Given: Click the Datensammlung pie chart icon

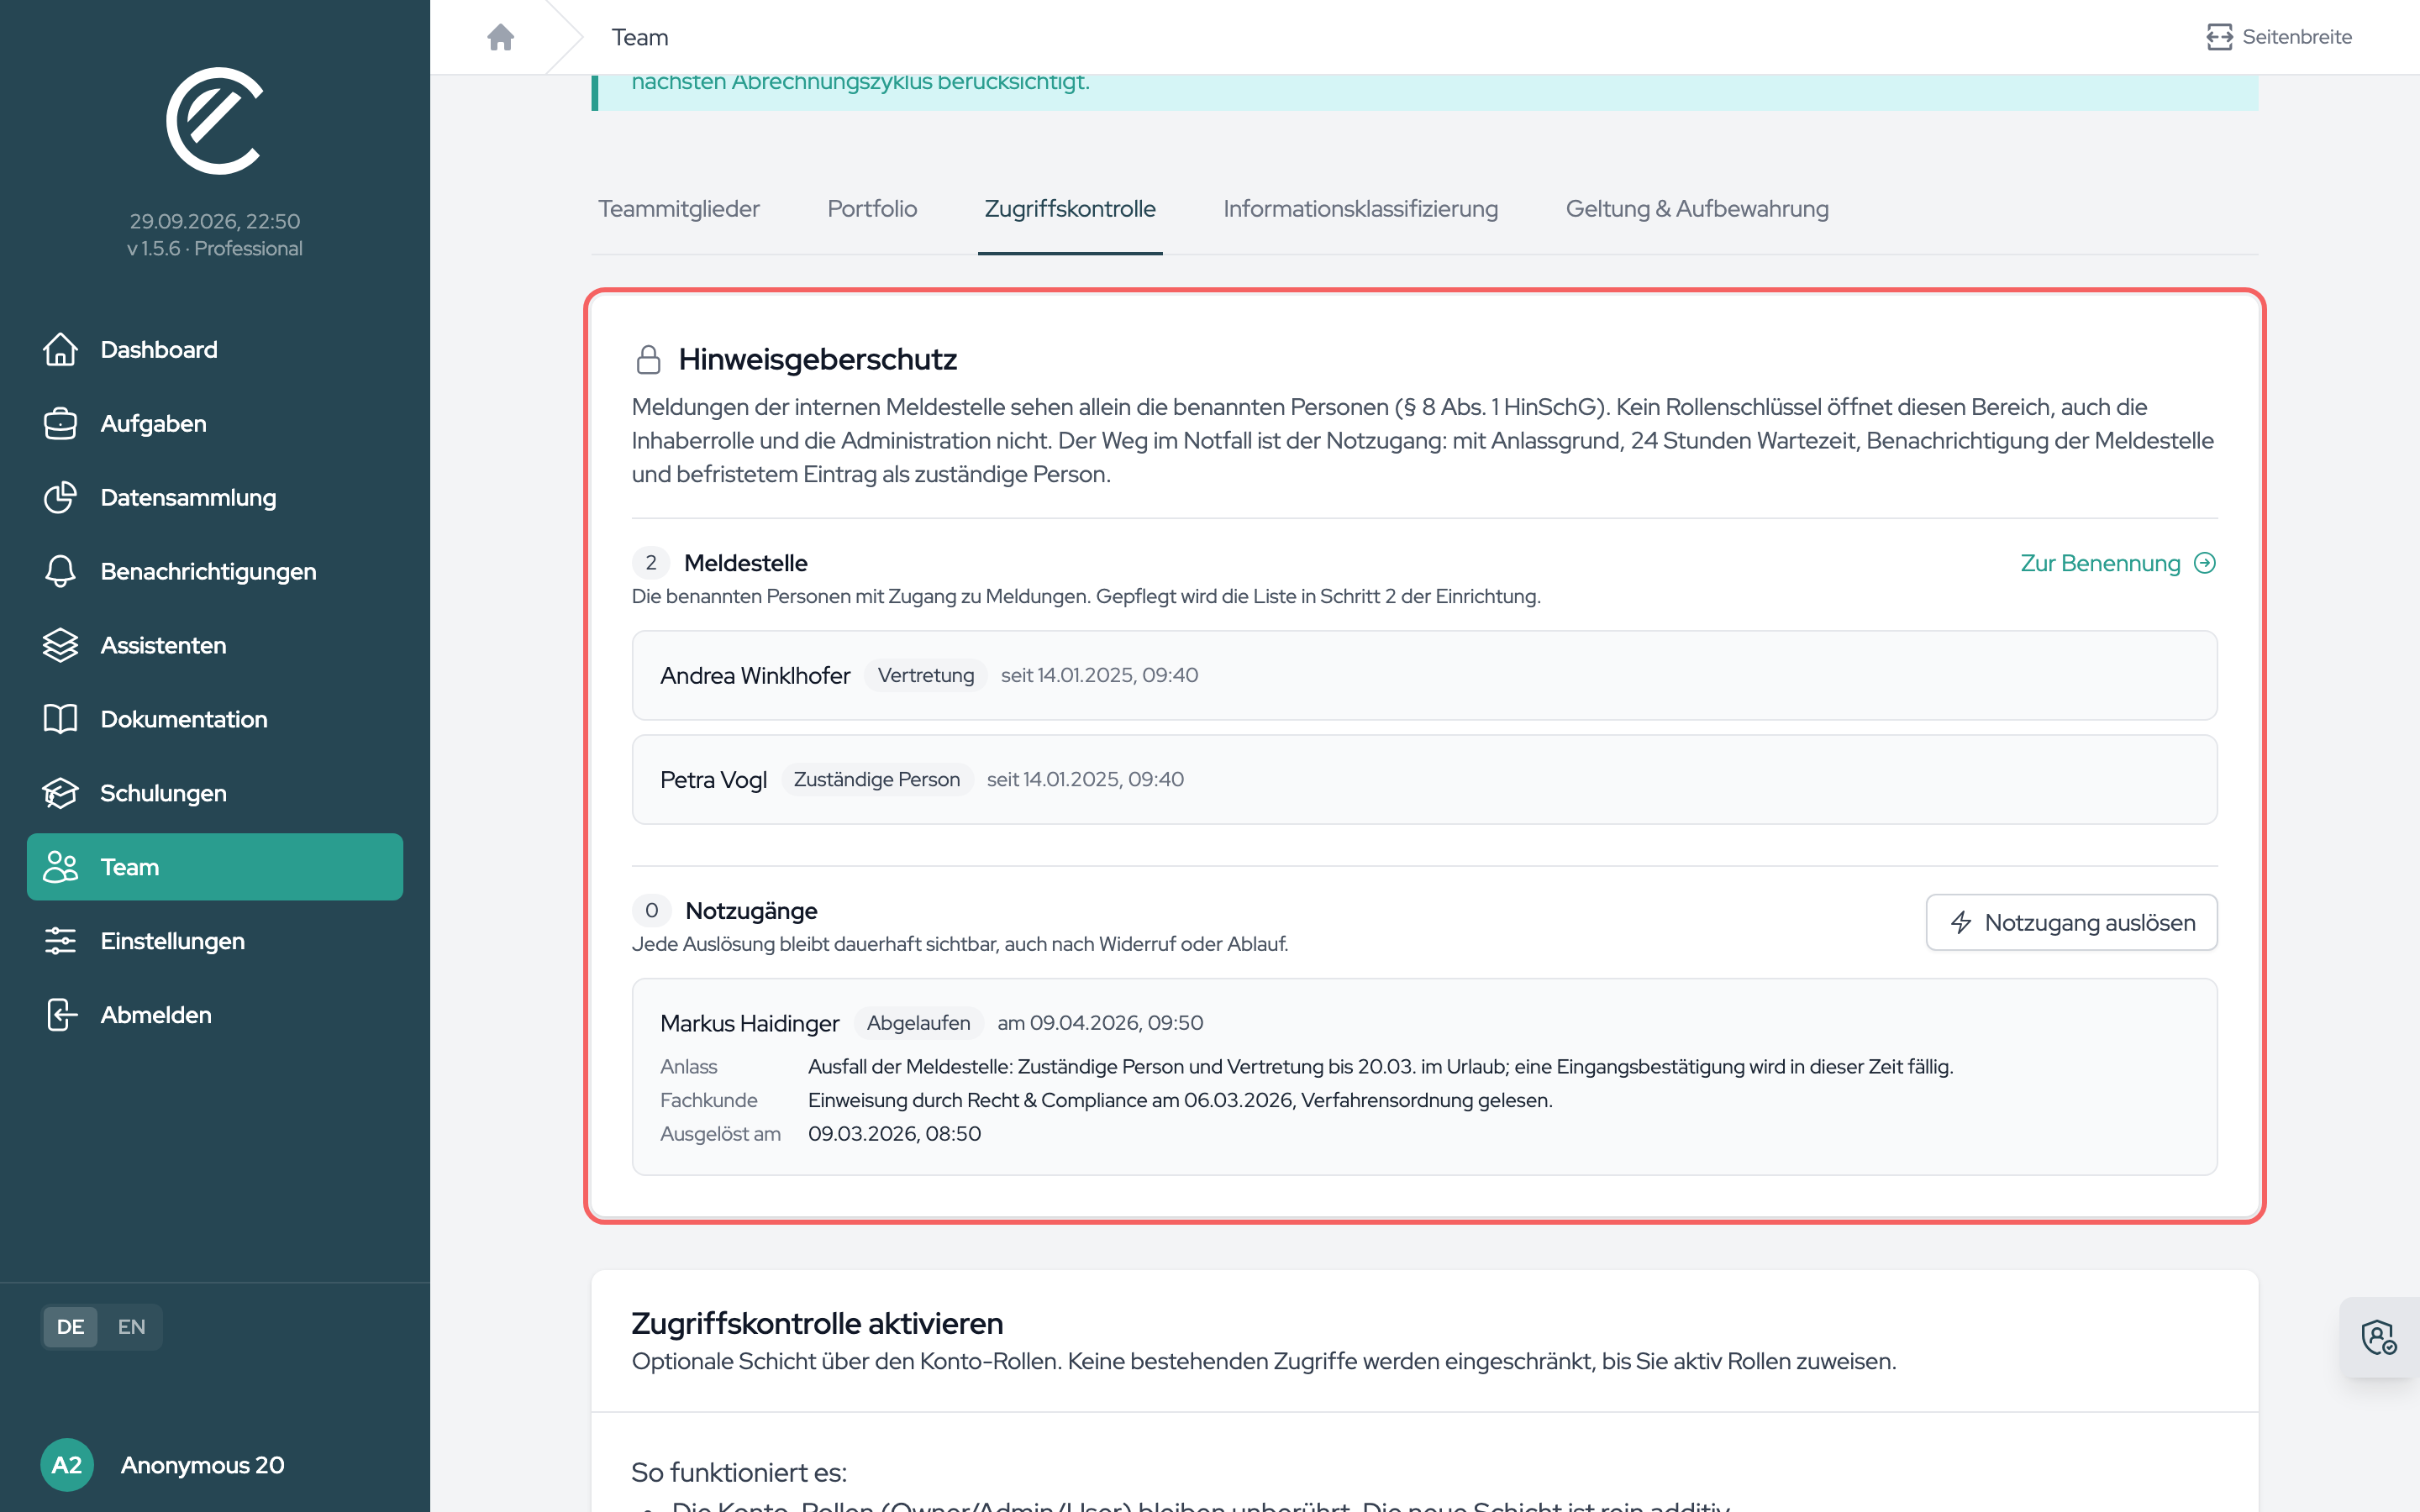Looking at the screenshot, I should (x=60, y=497).
